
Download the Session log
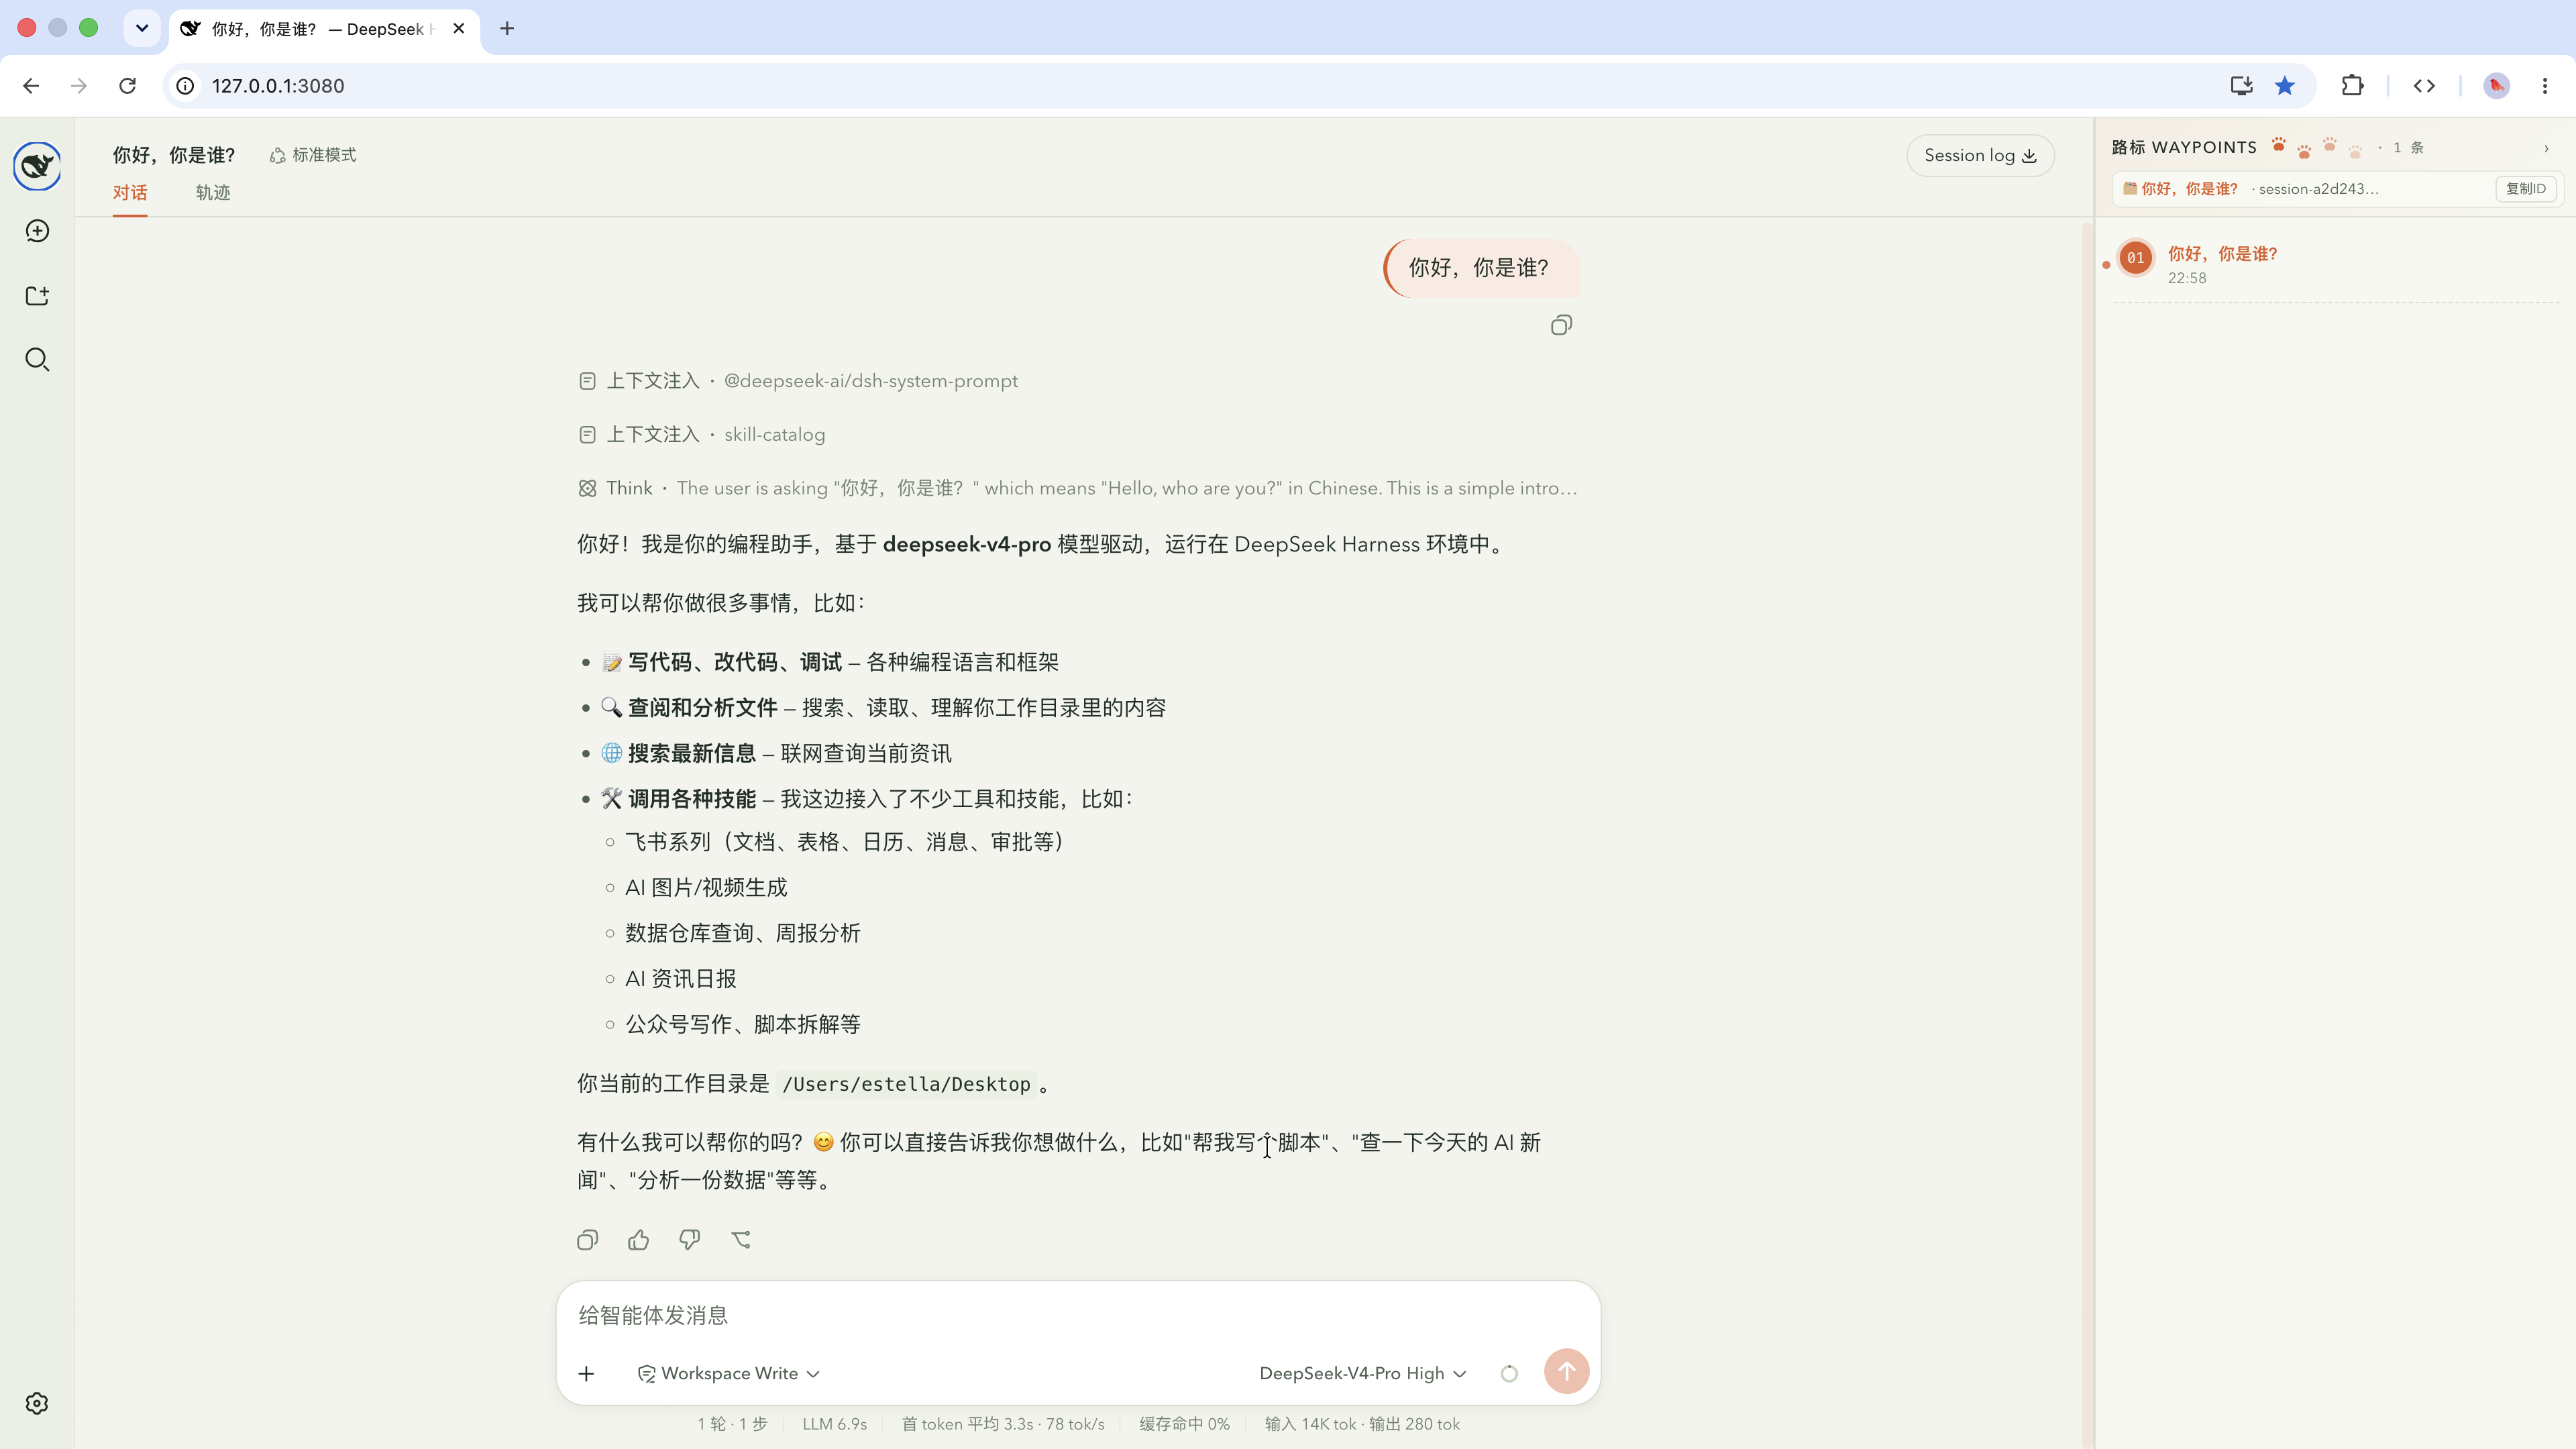[1980, 155]
